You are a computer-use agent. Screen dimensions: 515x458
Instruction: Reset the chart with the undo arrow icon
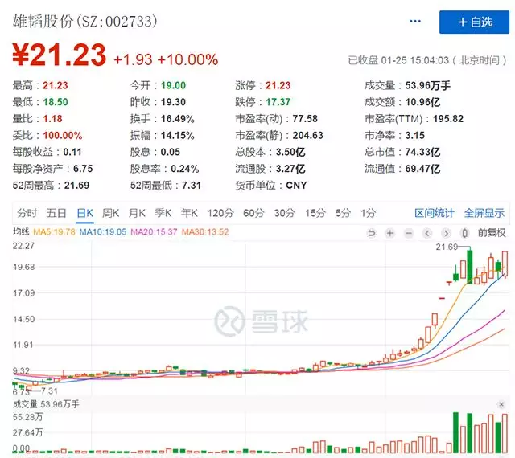pos(372,233)
